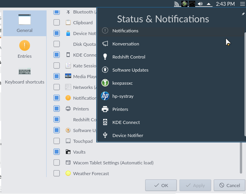Click the mail envelope tray icon

point(192,4)
